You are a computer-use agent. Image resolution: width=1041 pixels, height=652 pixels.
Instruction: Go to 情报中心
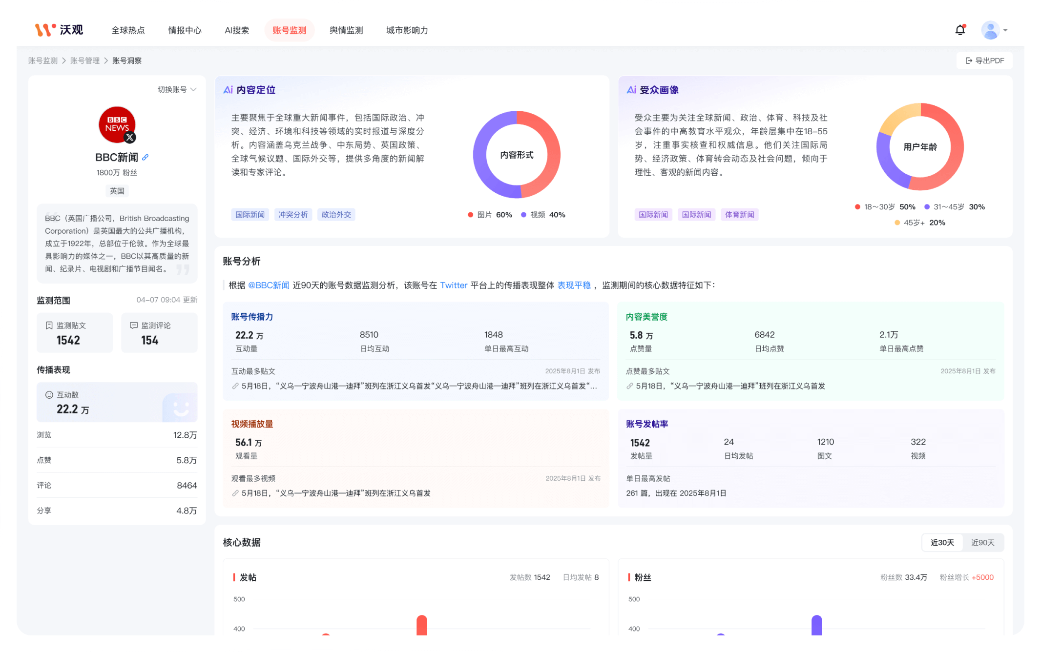tap(185, 30)
